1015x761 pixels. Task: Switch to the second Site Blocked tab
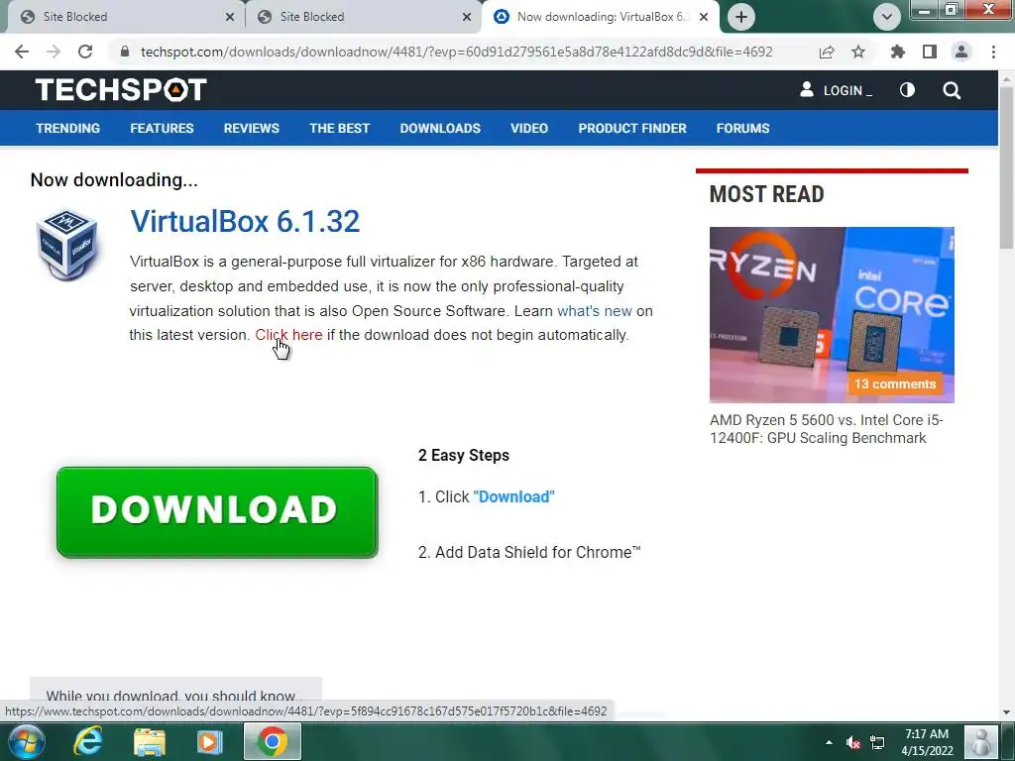pos(363,17)
